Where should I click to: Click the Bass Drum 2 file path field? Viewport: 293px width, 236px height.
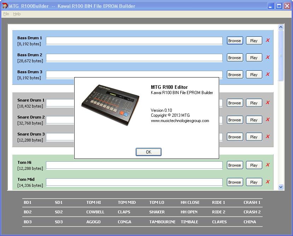point(134,58)
